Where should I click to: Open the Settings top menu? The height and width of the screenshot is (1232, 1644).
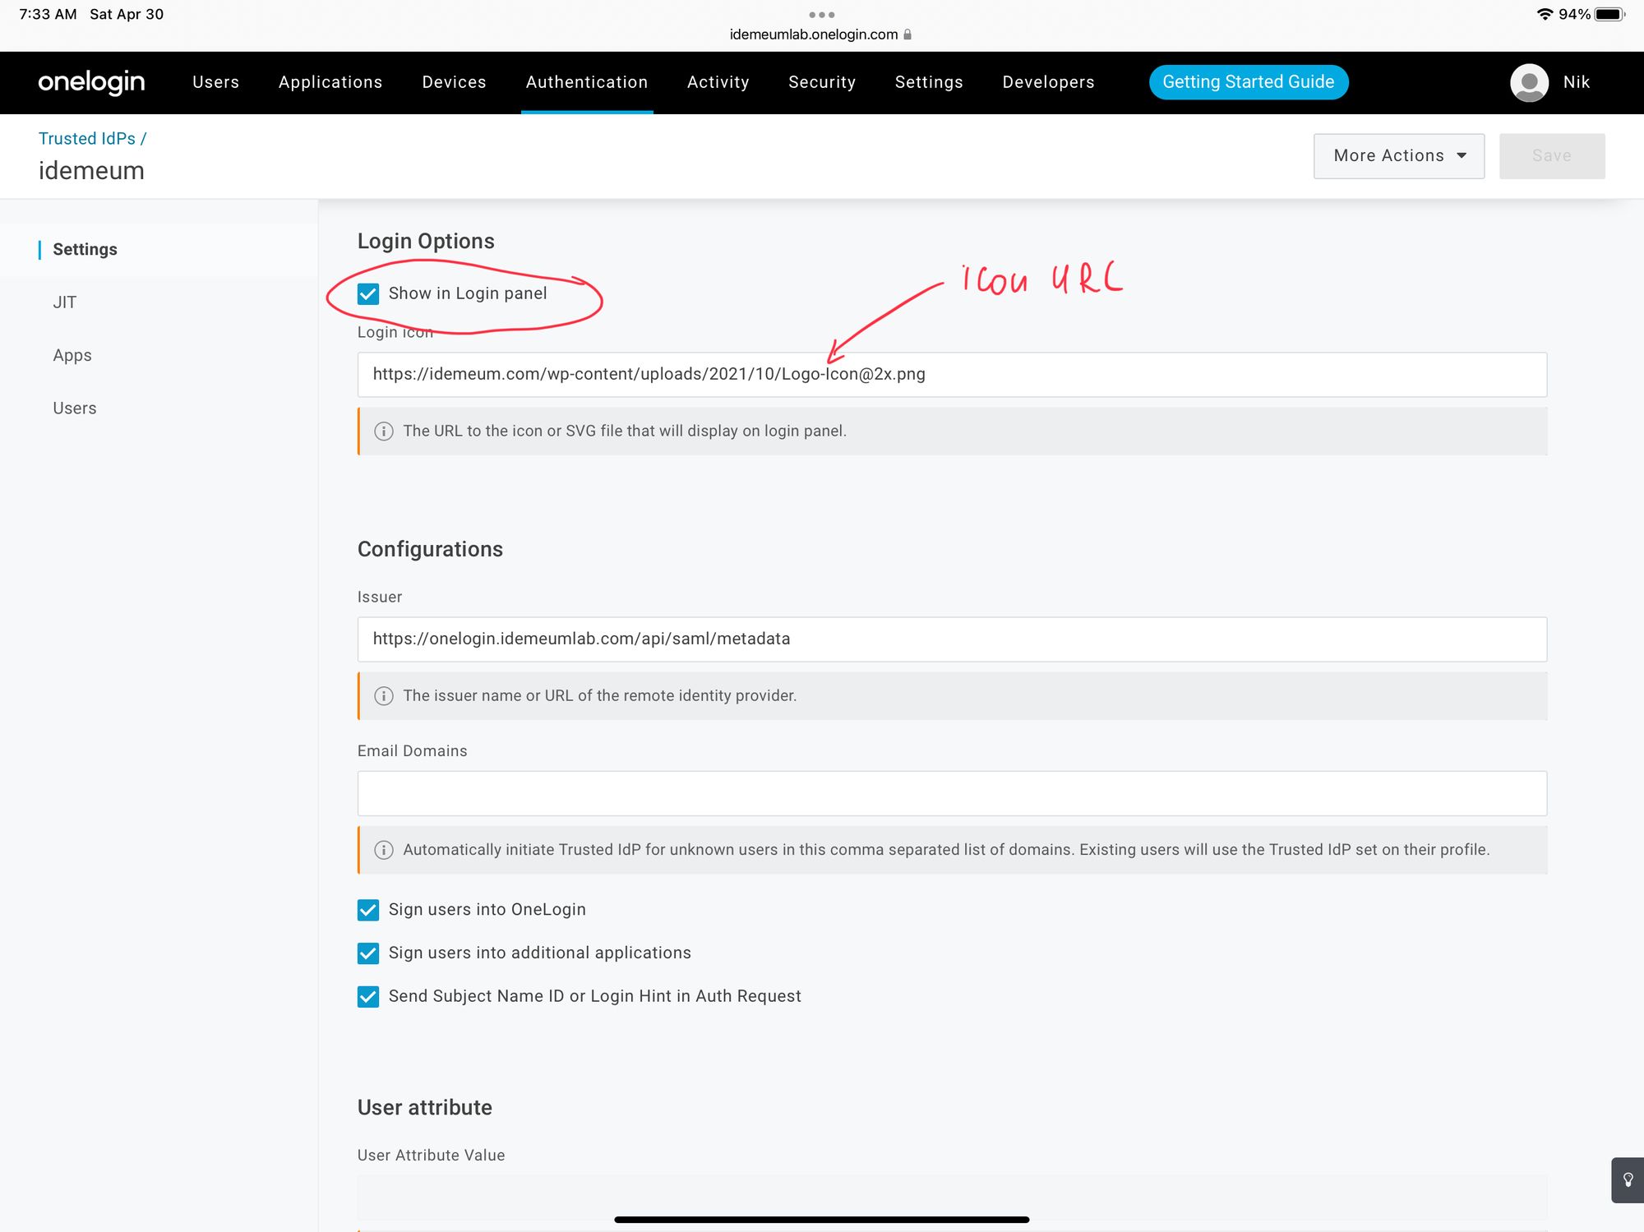point(929,82)
